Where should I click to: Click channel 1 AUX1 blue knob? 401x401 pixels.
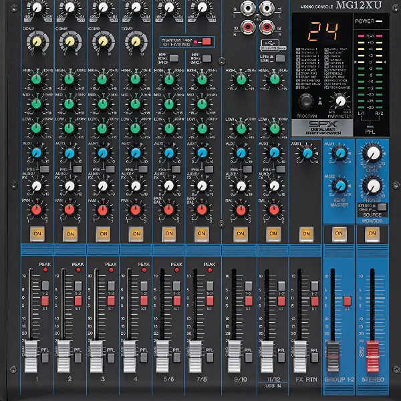(37, 153)
